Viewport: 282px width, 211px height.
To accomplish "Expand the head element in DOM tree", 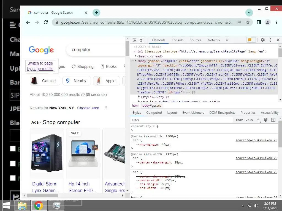I will coord(136,56).
